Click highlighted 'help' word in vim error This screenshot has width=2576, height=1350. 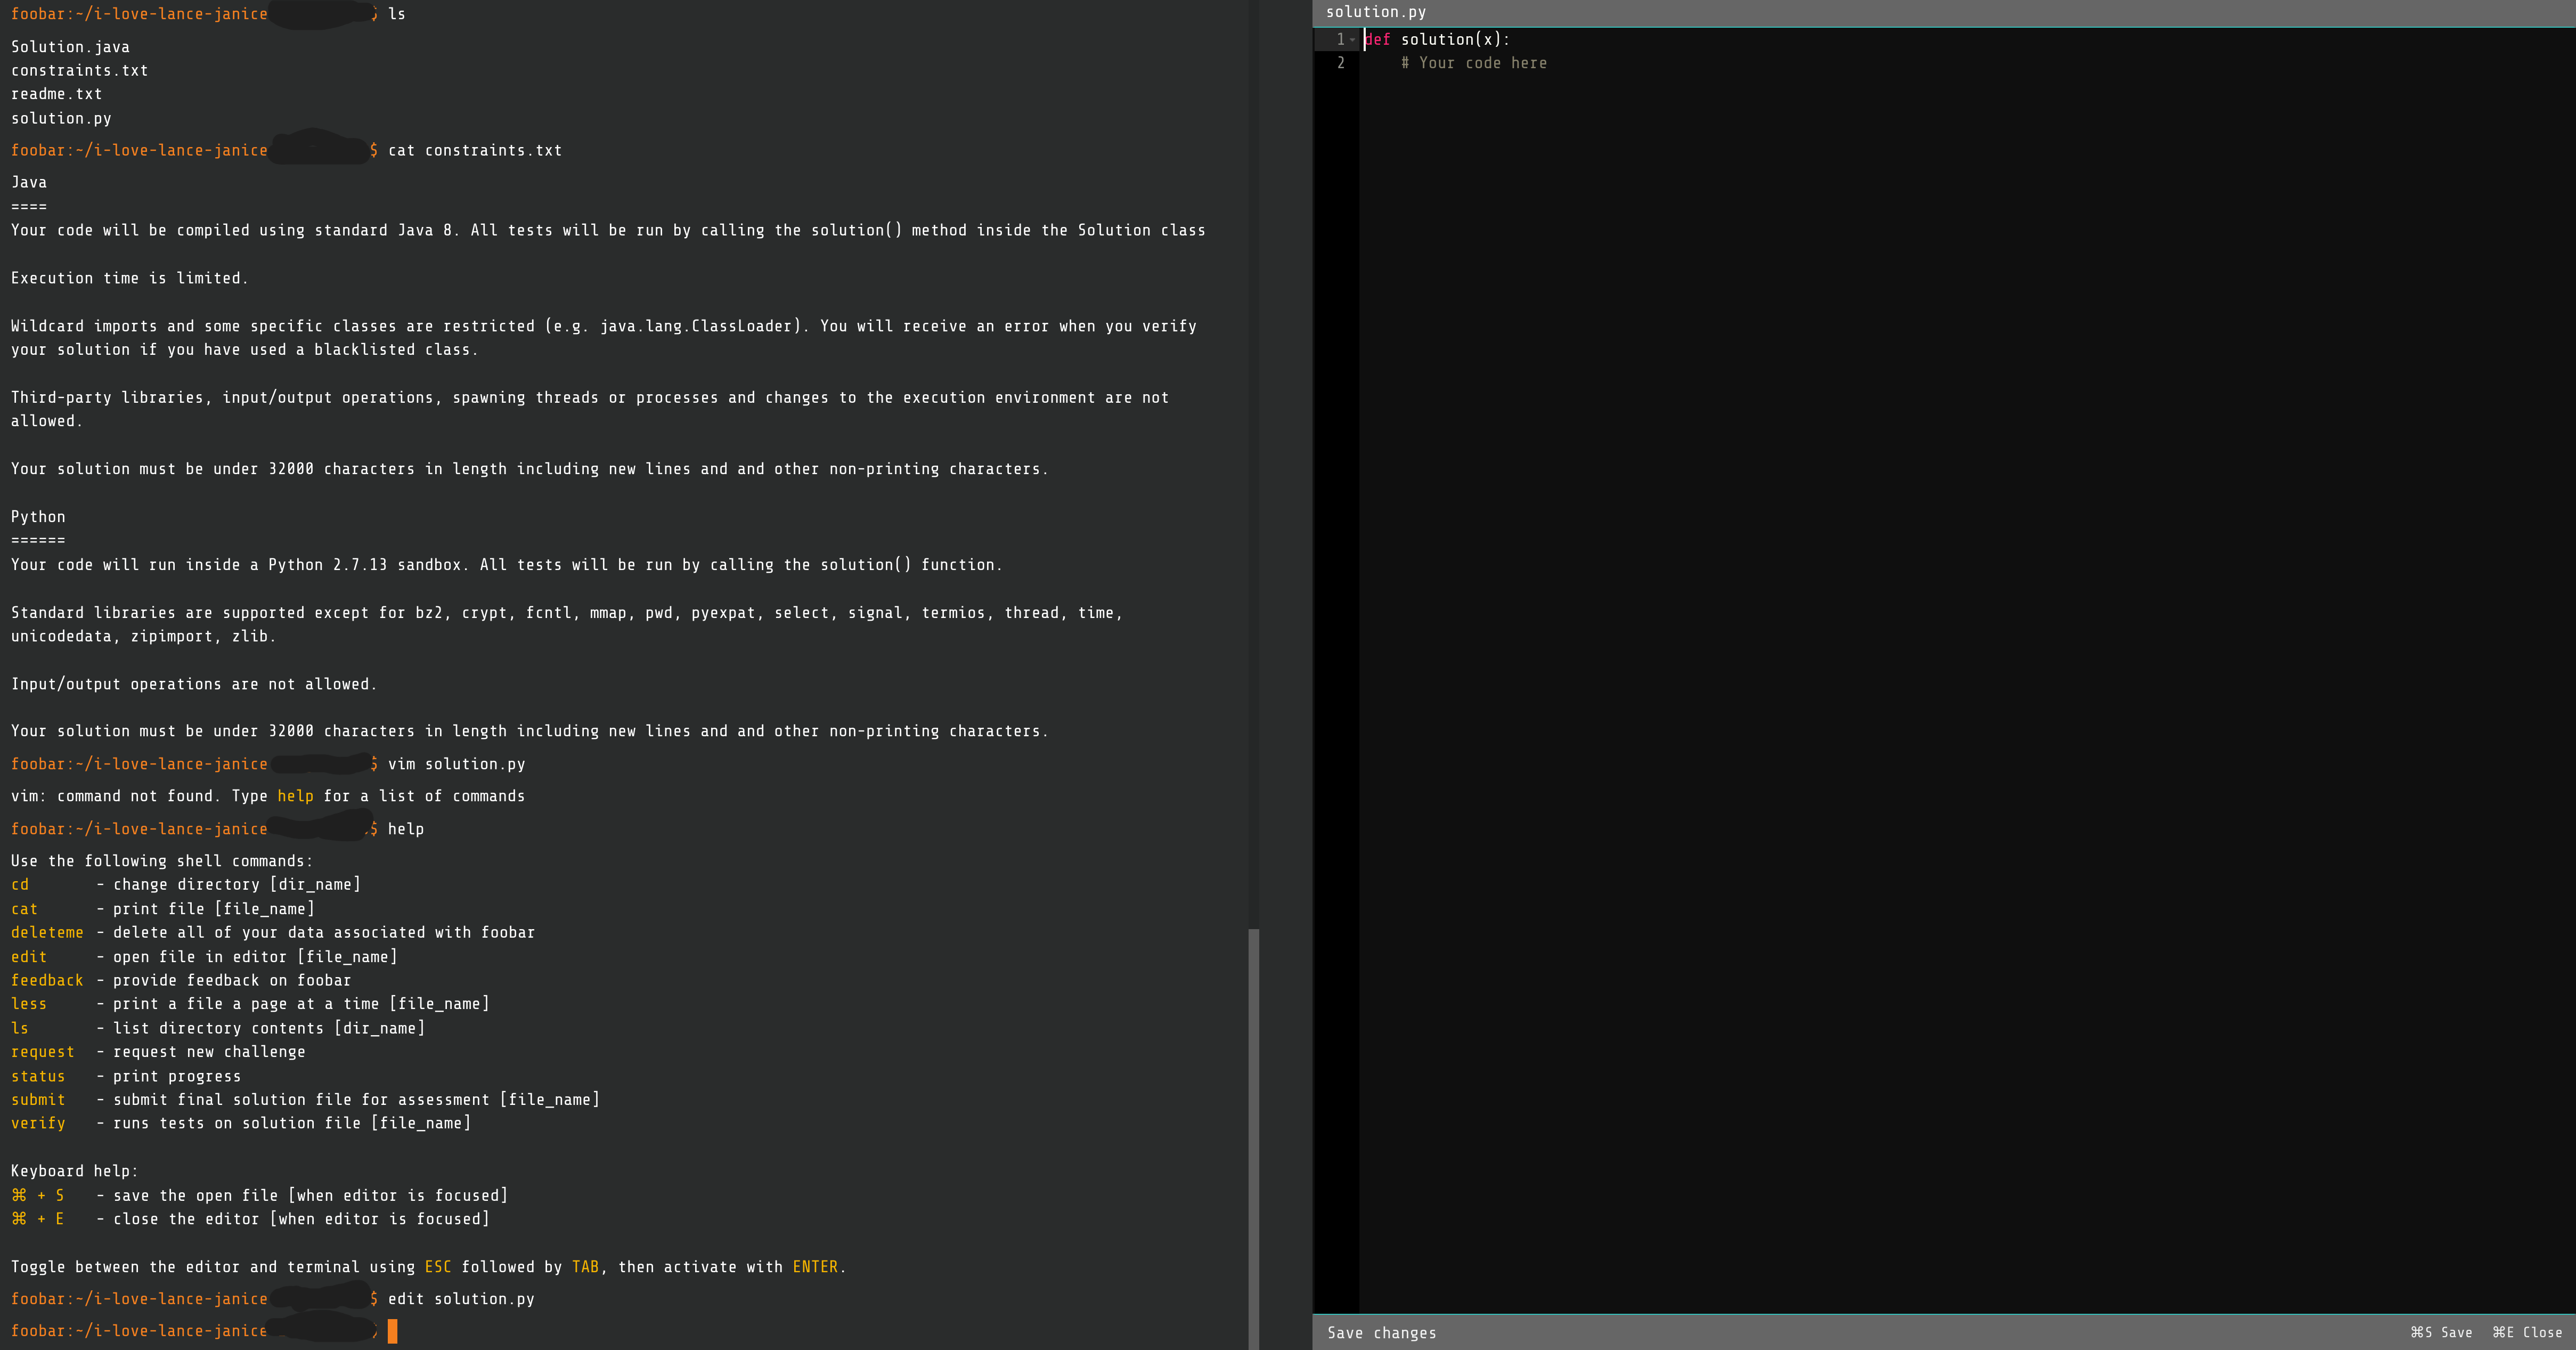pyautogui.click(x=295, y=796)
